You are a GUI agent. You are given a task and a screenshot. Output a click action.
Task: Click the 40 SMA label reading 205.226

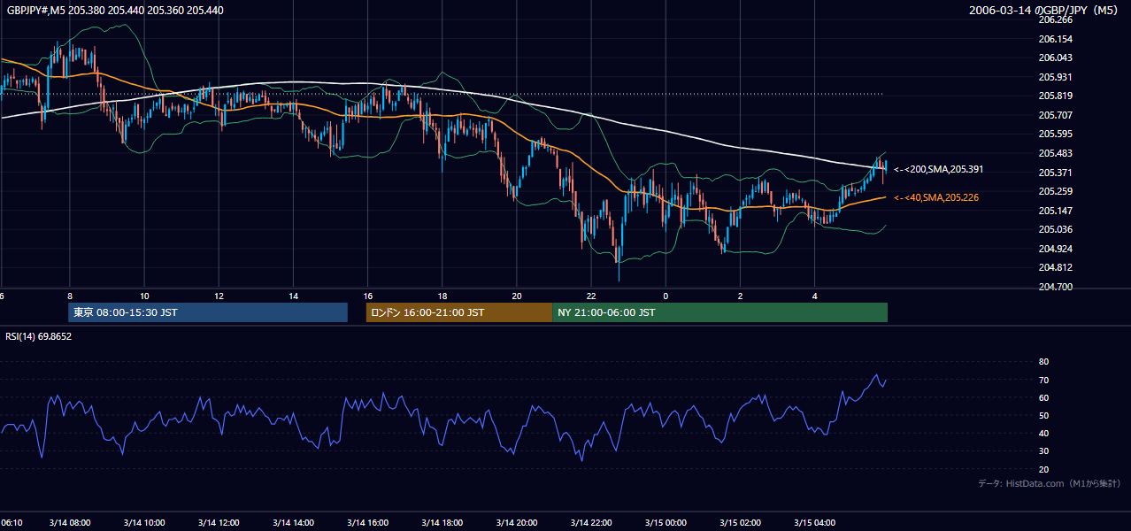click(x=935, y=197)
